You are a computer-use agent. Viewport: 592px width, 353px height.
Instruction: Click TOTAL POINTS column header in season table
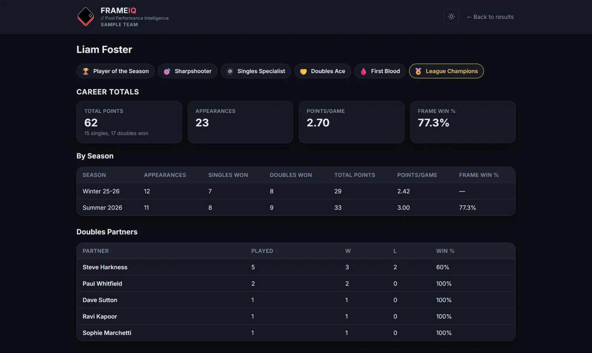(x=355, y=175)
